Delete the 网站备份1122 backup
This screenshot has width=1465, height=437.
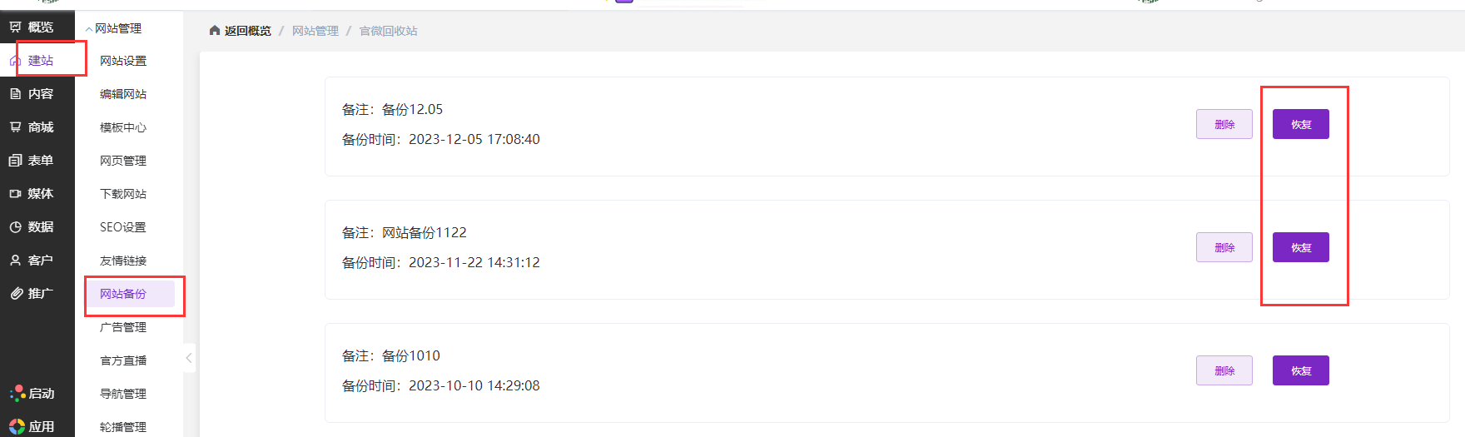[1224, 247]
